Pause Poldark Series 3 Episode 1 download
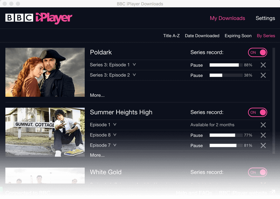Screen dimensions: 280x199 pyautogui.click(x=196, y=65)
